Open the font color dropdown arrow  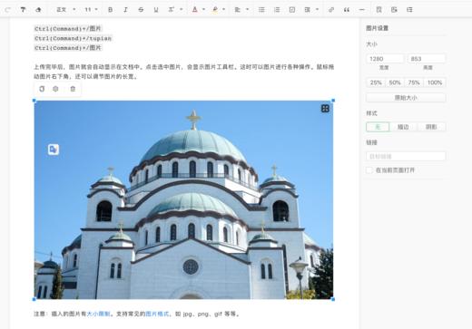coord(203,10)
